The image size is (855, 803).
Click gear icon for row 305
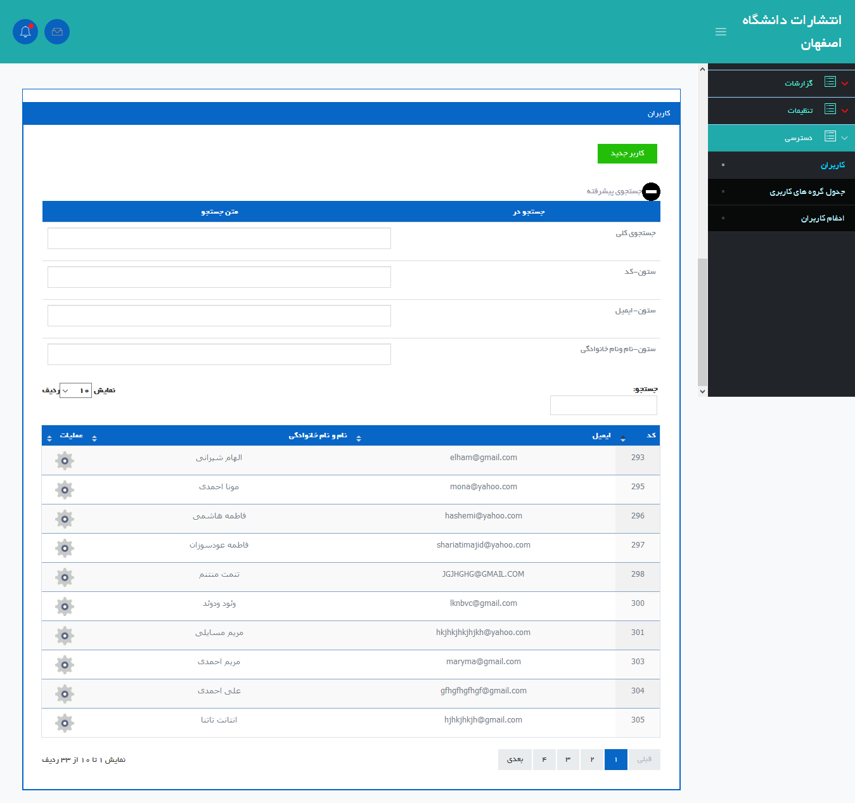pyautogui.click(x=65, y=723)
